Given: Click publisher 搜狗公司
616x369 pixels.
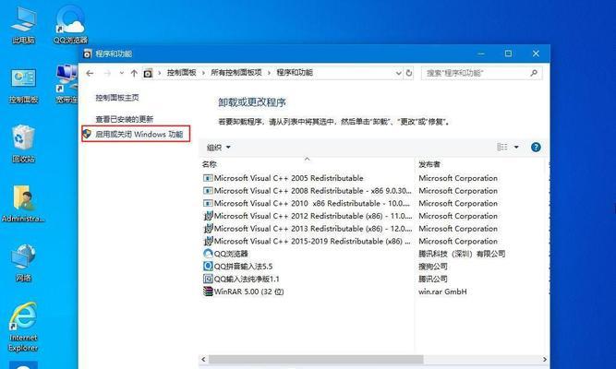Looking at the screenshot, I should coord(433,267).
